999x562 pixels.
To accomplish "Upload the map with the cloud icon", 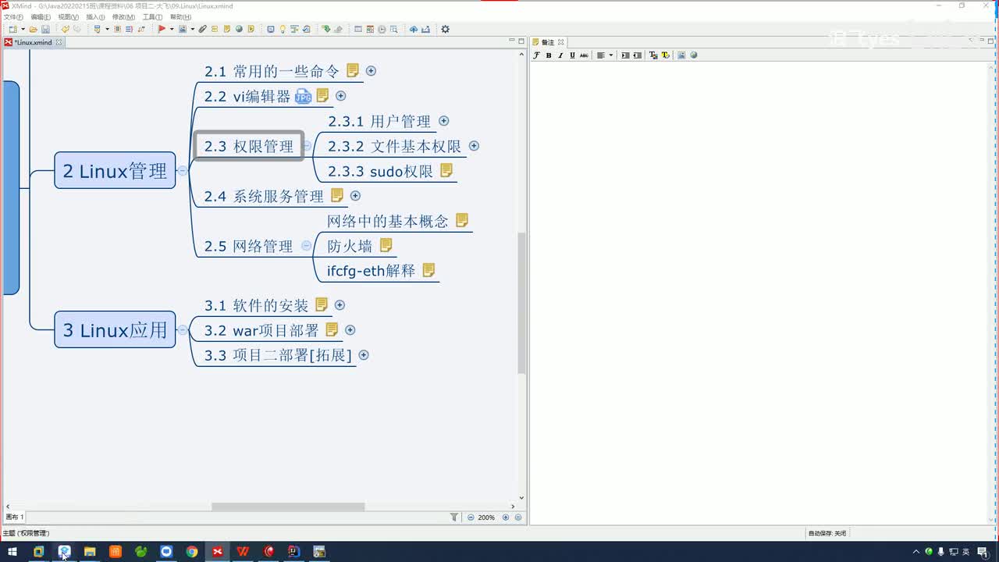I will pos(414,30).
